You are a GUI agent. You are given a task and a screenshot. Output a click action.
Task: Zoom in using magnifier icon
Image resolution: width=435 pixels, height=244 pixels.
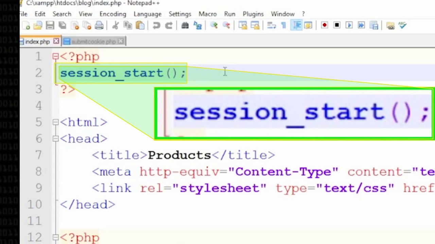pos(214,25)
